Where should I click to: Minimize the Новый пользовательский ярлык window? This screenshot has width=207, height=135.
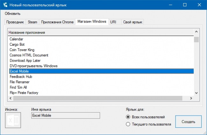[171, 5]
